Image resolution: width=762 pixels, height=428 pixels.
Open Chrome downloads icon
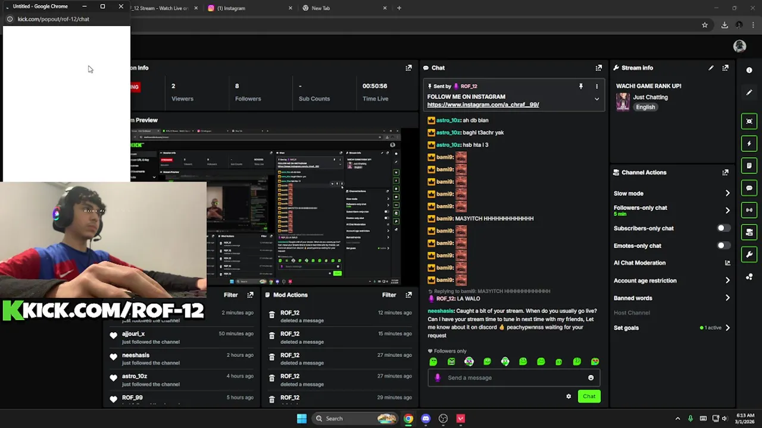pyautogui.click(x=724, y=25)
